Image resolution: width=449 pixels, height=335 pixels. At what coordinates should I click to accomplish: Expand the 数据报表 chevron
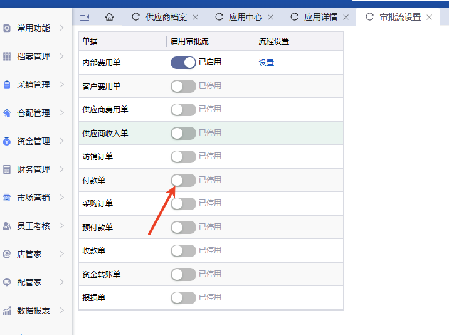tap(62, 311)
